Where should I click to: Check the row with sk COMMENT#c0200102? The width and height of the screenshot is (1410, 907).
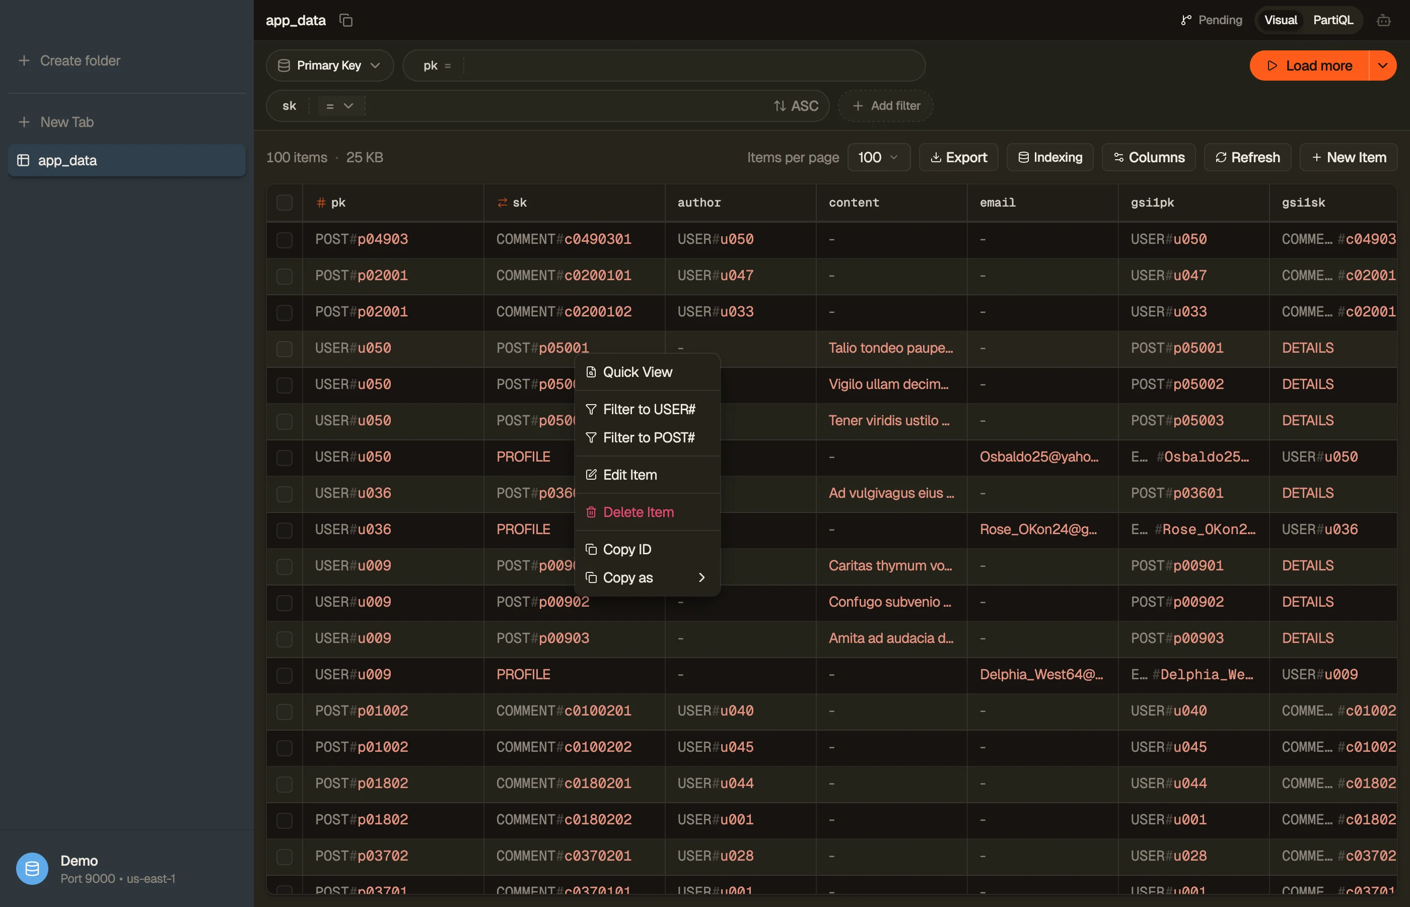click(x=284, y=312)
